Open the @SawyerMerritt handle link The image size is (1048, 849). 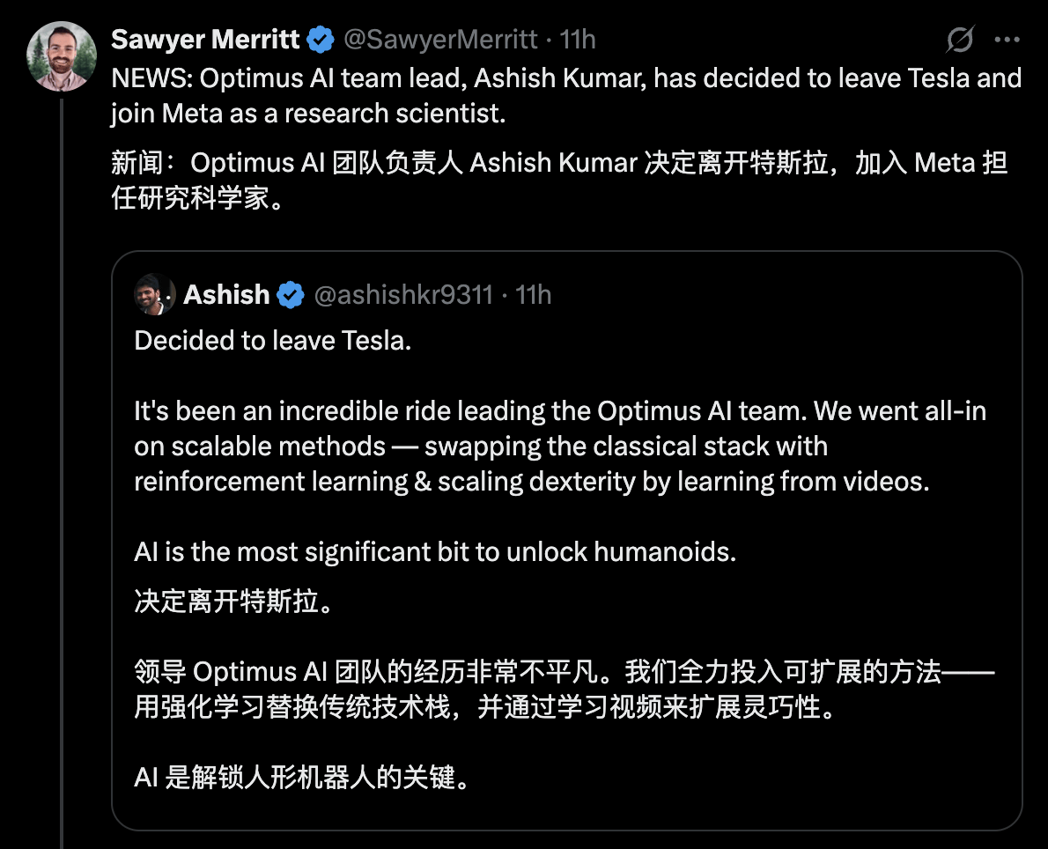[x=439, y=40]
